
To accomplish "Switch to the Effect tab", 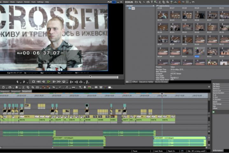I will click(x=135, y=82).
